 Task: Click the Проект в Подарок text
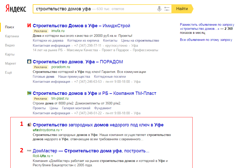(115, 50)
